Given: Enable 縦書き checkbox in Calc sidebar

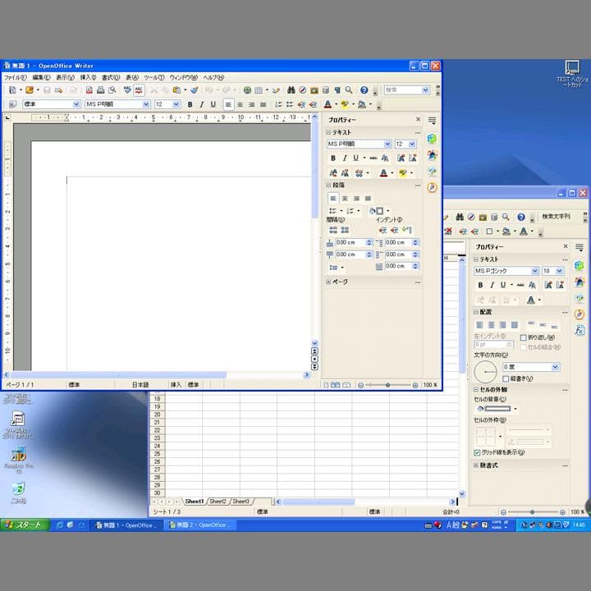Looking at the screenshot, I should pyautogui.click(x=506, y=378).
